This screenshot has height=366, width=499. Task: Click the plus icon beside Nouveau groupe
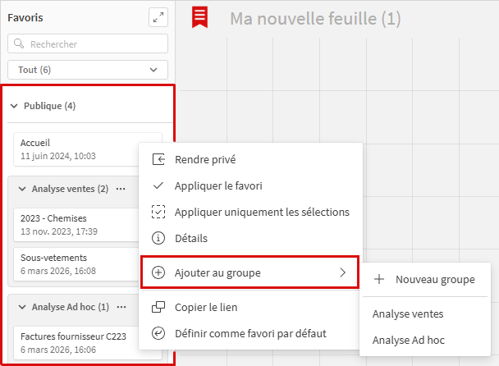click(379, 279)
